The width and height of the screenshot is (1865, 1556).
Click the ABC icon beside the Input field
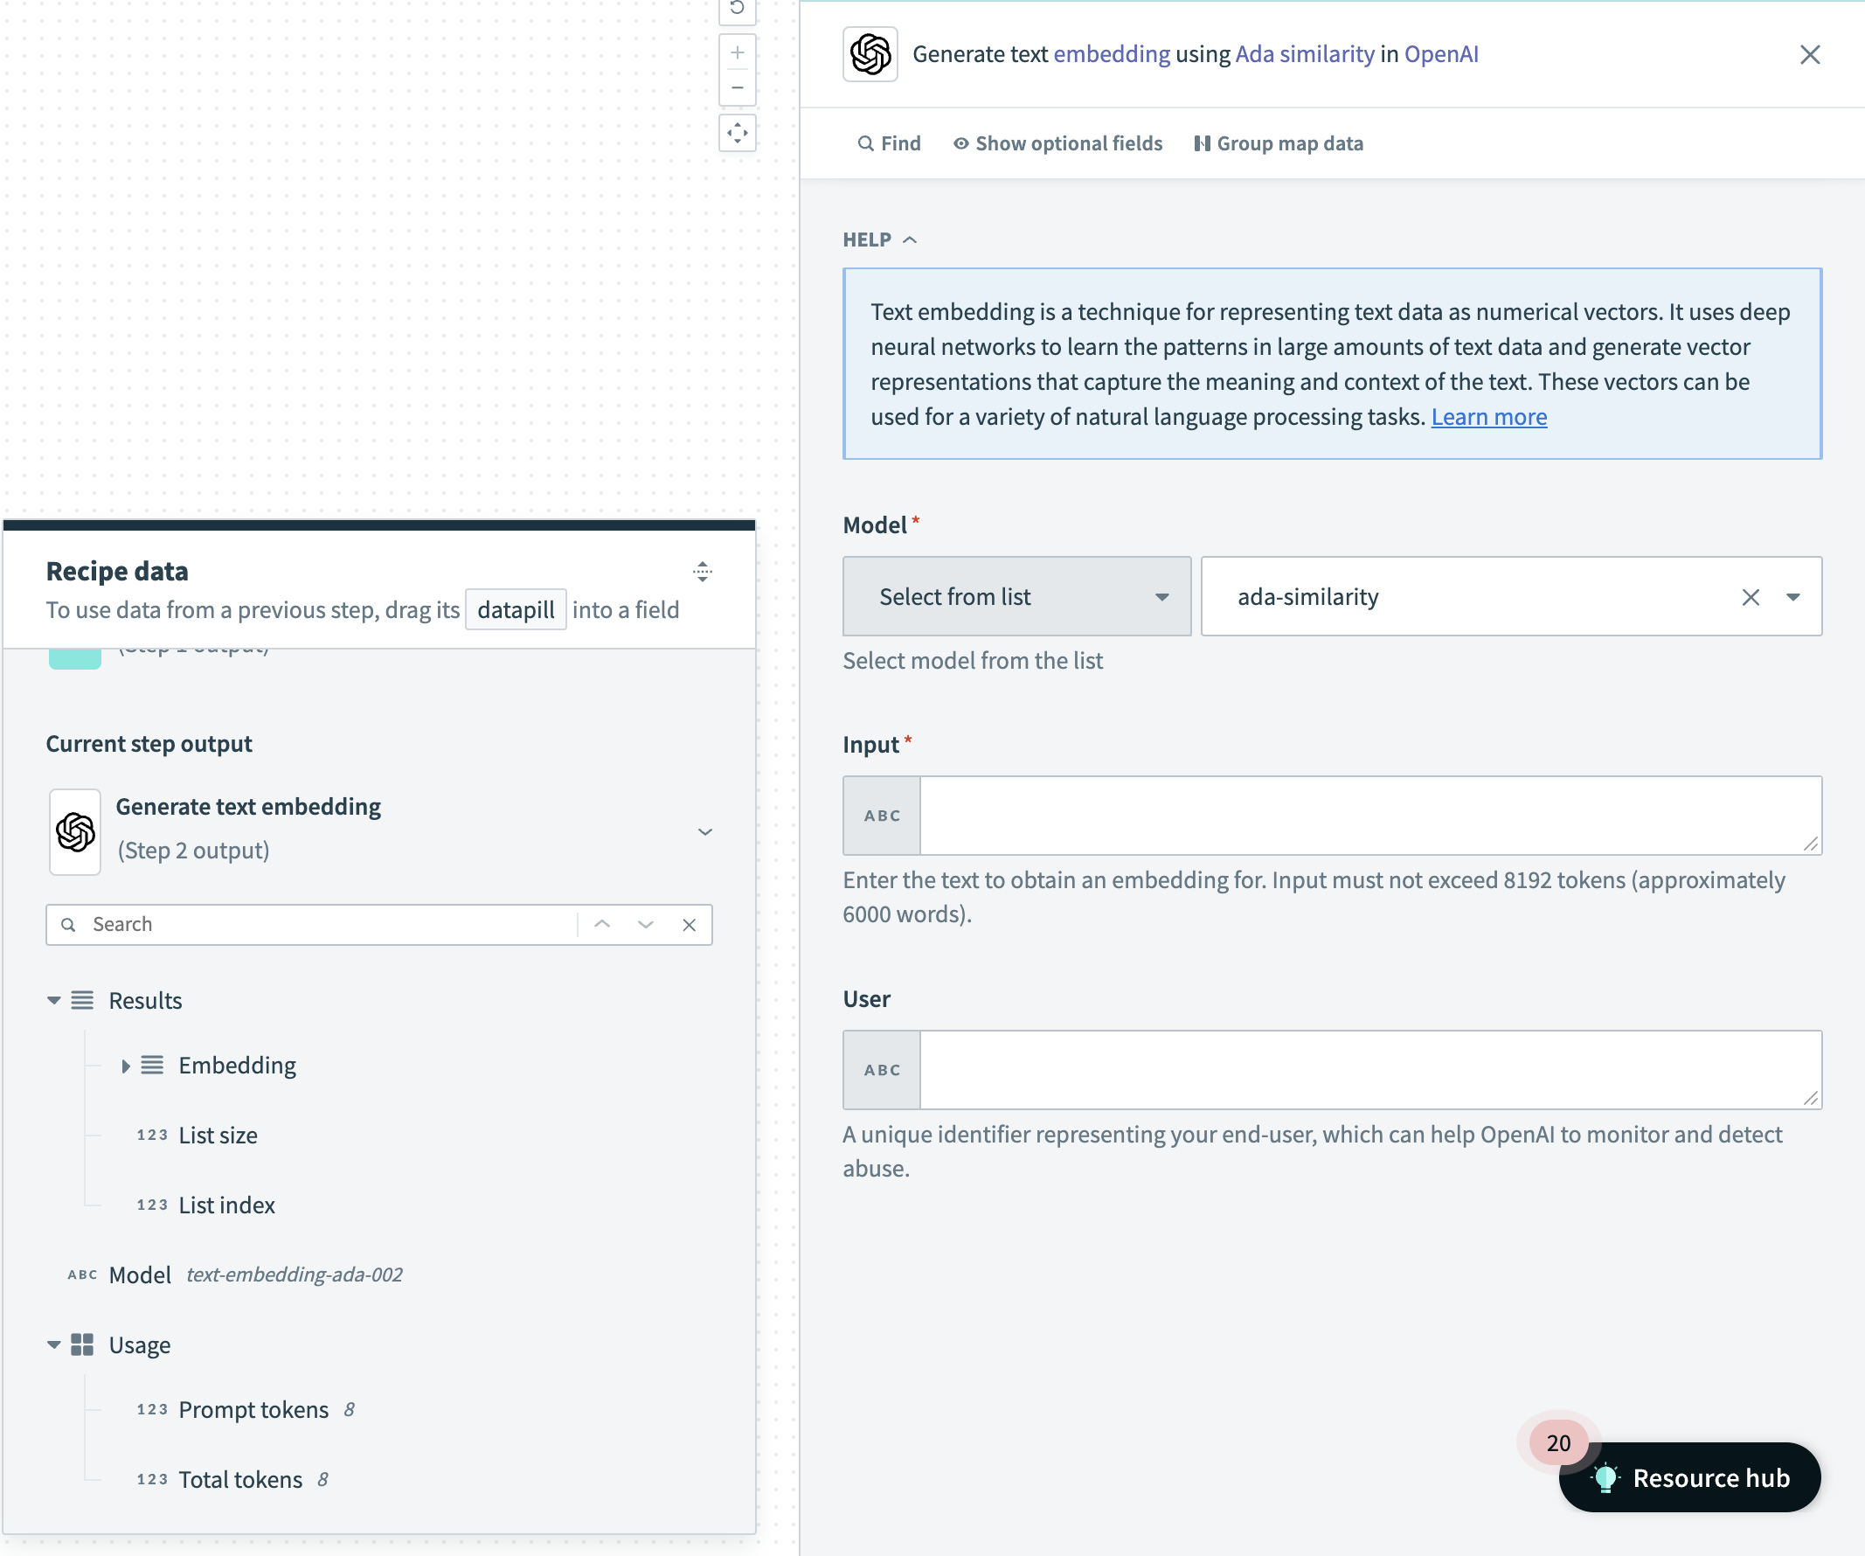(881, 815)
